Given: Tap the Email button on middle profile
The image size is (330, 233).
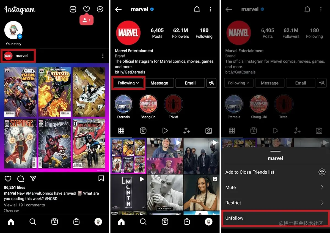Looking at the screenshot, I should 190,83.
